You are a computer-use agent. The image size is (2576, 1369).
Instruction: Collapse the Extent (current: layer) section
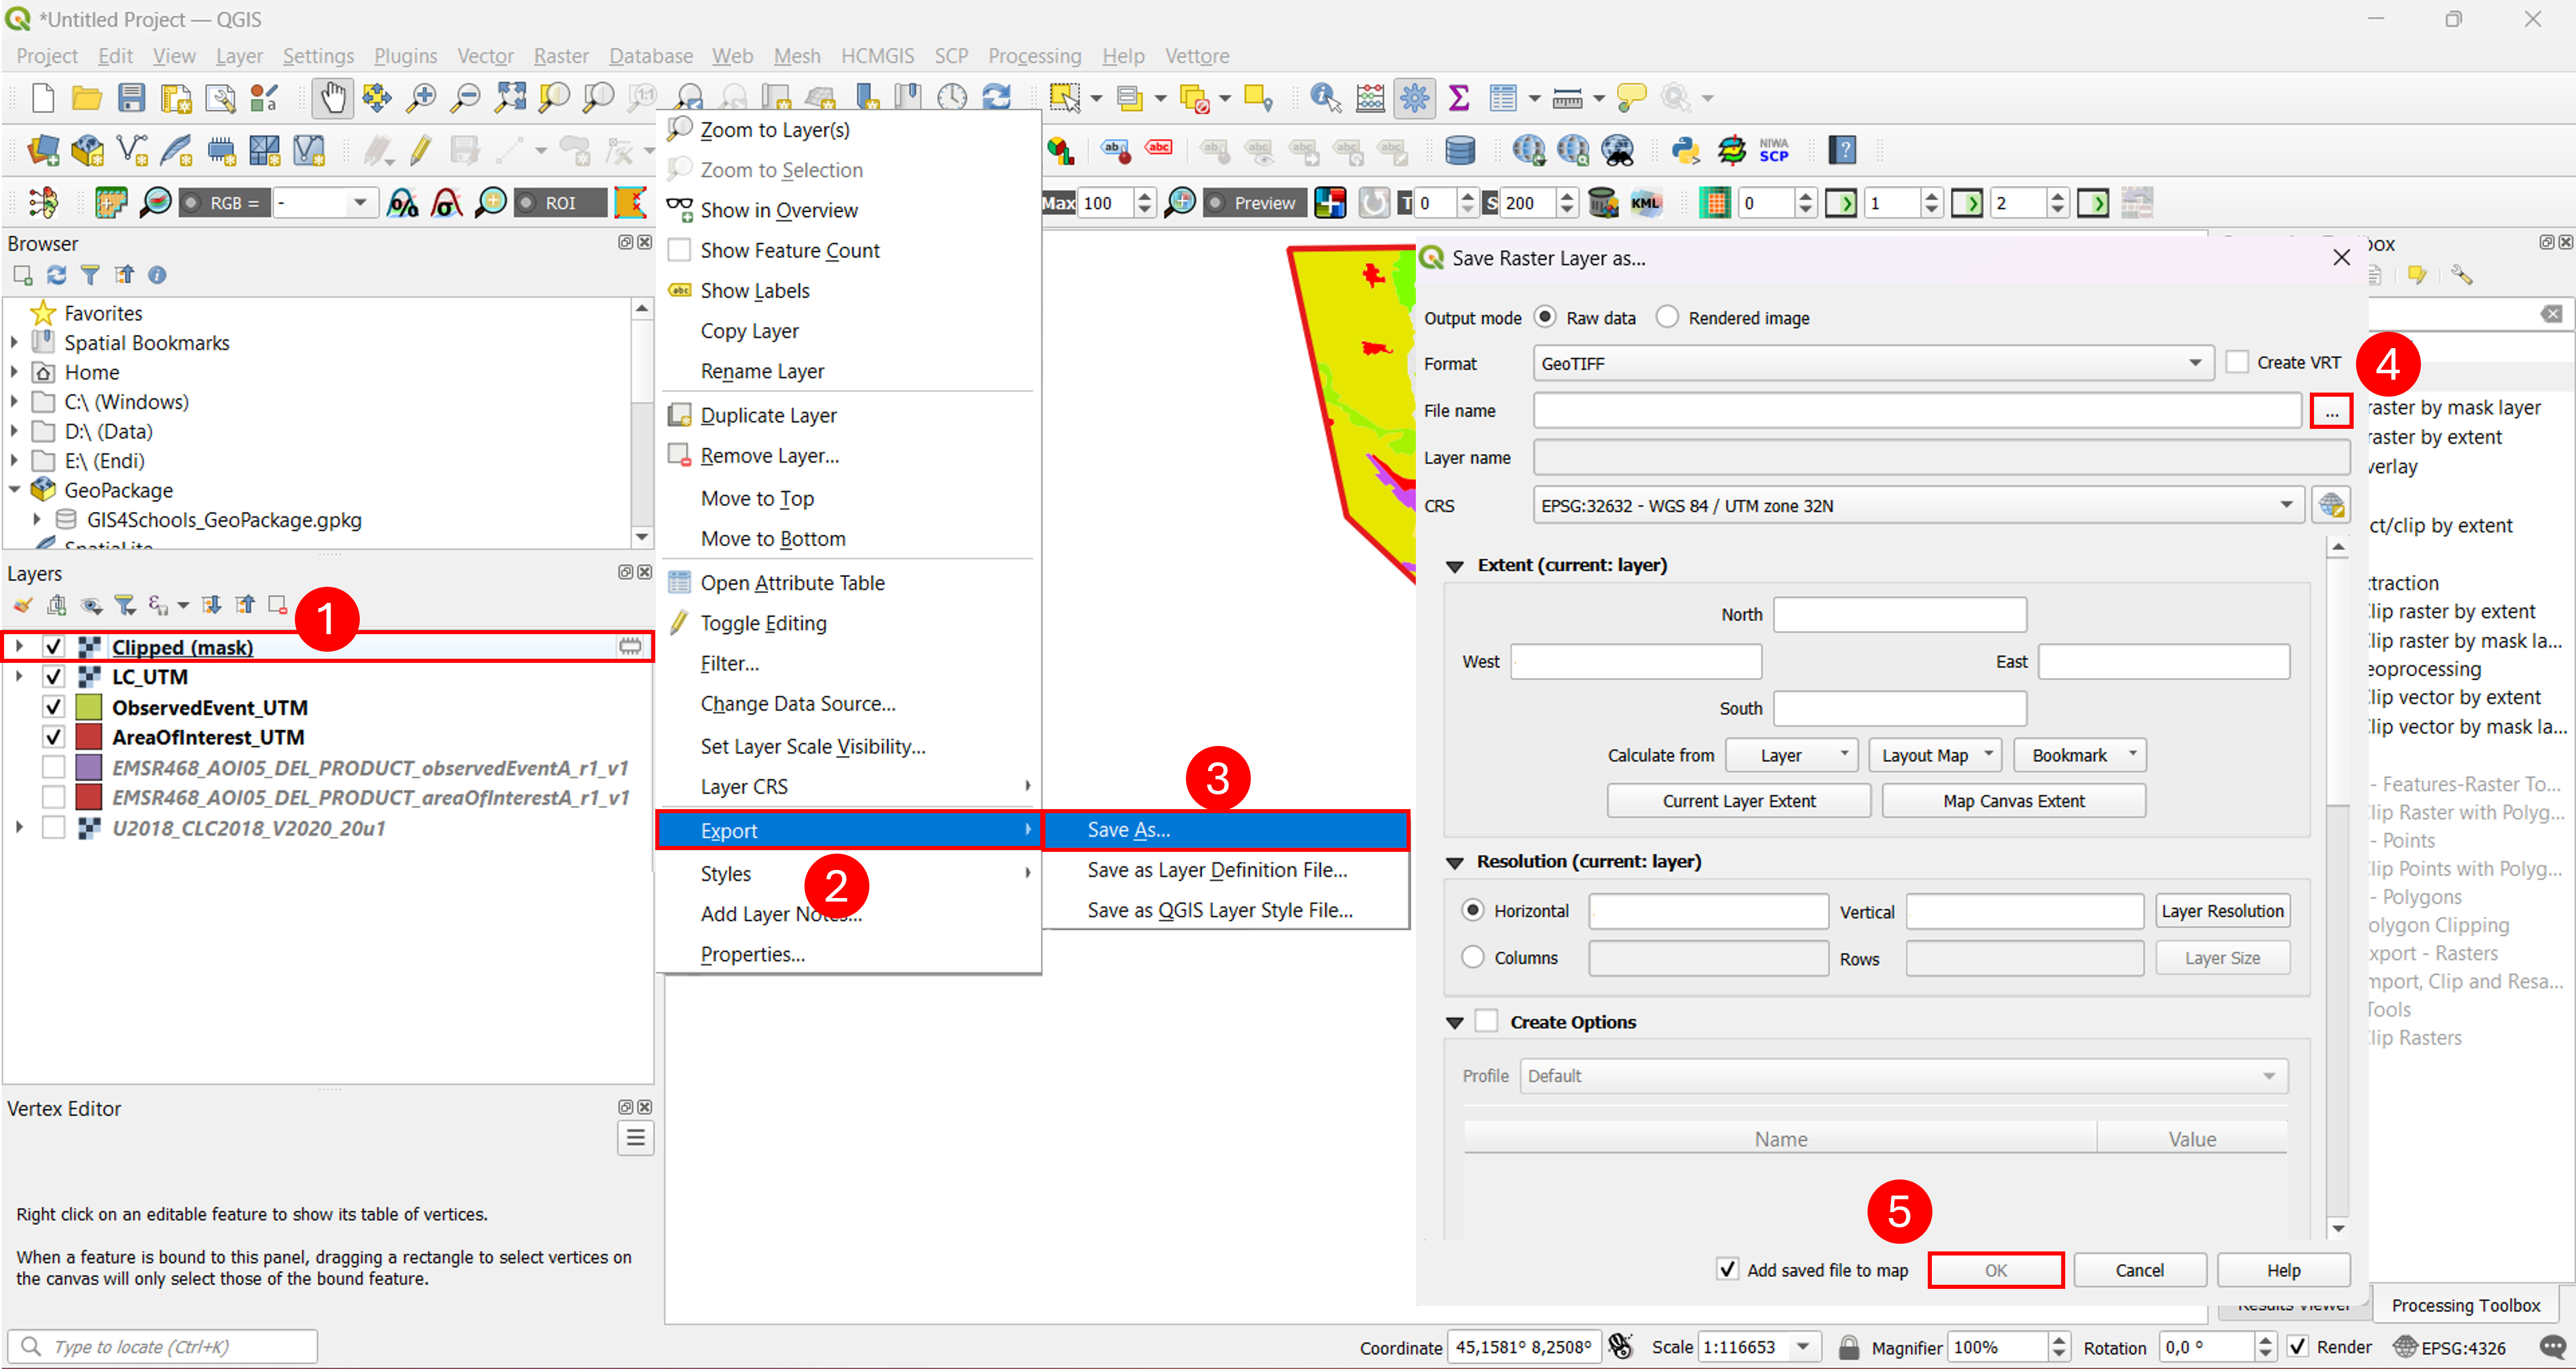click(x=1455, y=566)
